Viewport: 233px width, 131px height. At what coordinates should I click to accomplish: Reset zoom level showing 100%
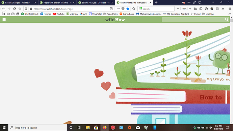(x=184, y=9)
